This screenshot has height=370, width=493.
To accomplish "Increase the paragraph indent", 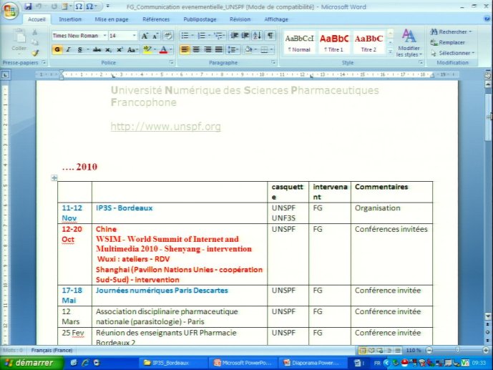I will tap(245, 36).
